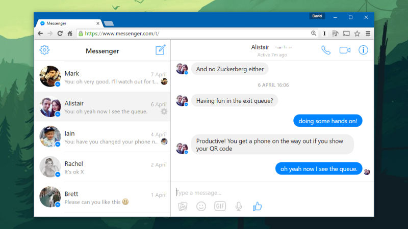Open conversation with Alistair

click(103, 106)
